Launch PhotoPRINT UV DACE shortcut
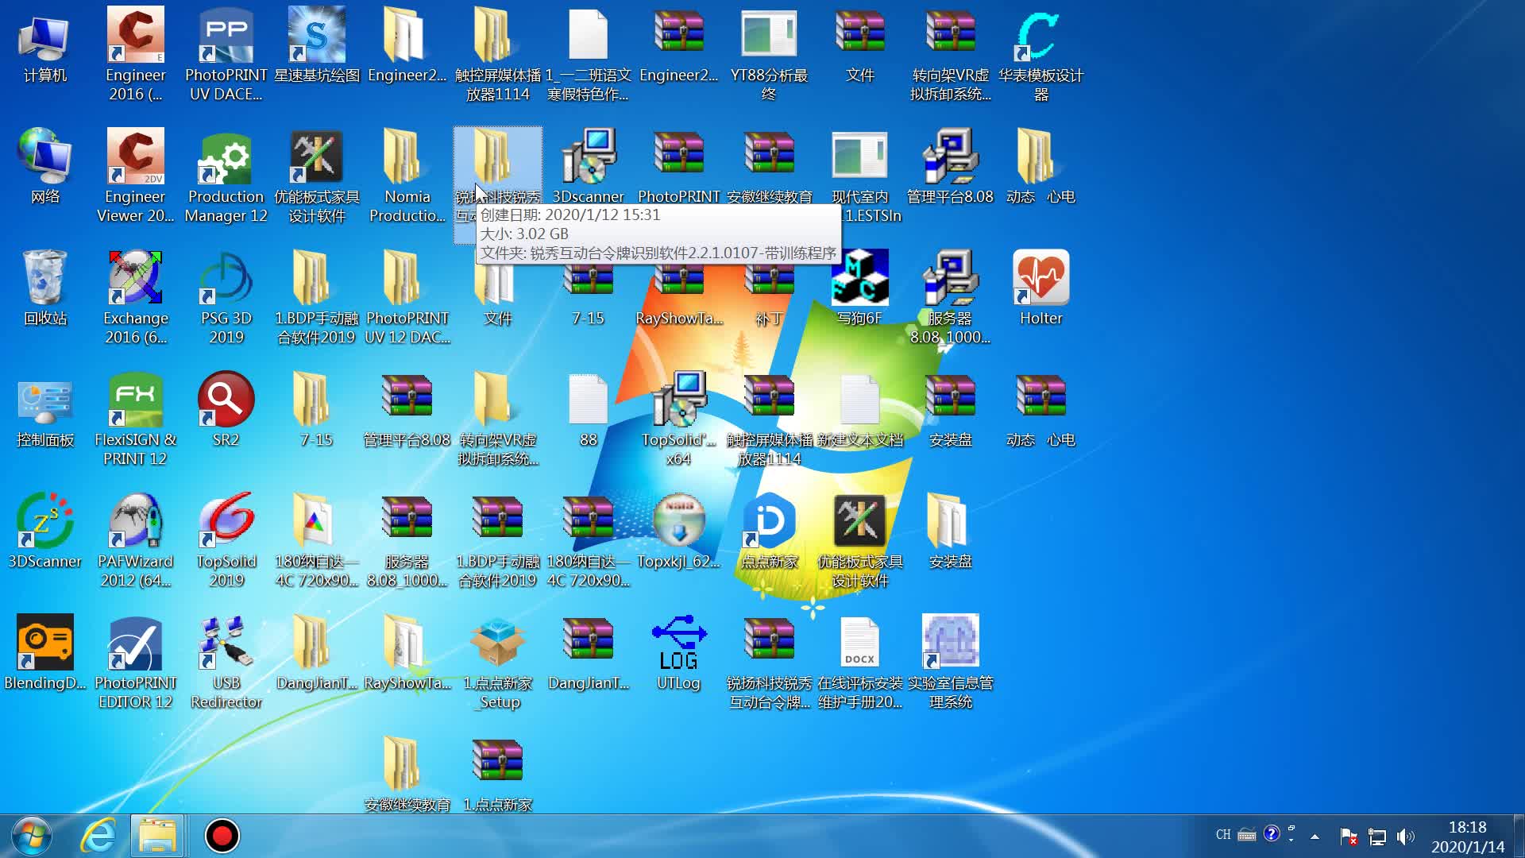This screenshot has width=1525, height=858. click(226, 54)
